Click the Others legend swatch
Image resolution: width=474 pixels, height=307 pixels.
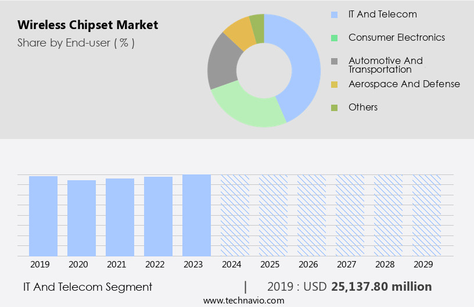pyautogui.click(x=334, y=108)
